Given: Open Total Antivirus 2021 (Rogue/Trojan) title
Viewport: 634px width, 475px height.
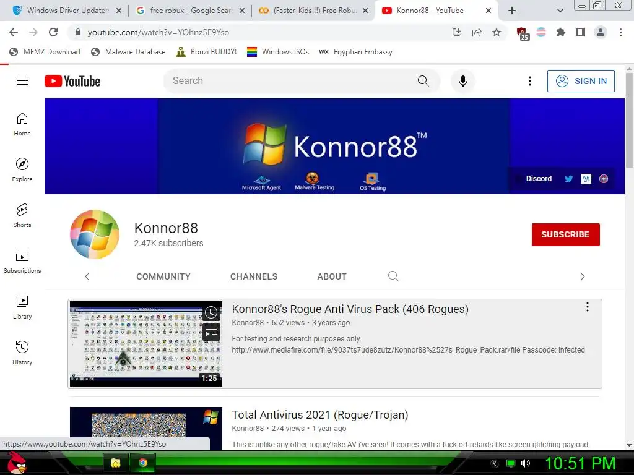Looking at the screenshot, I should [320, 415].
